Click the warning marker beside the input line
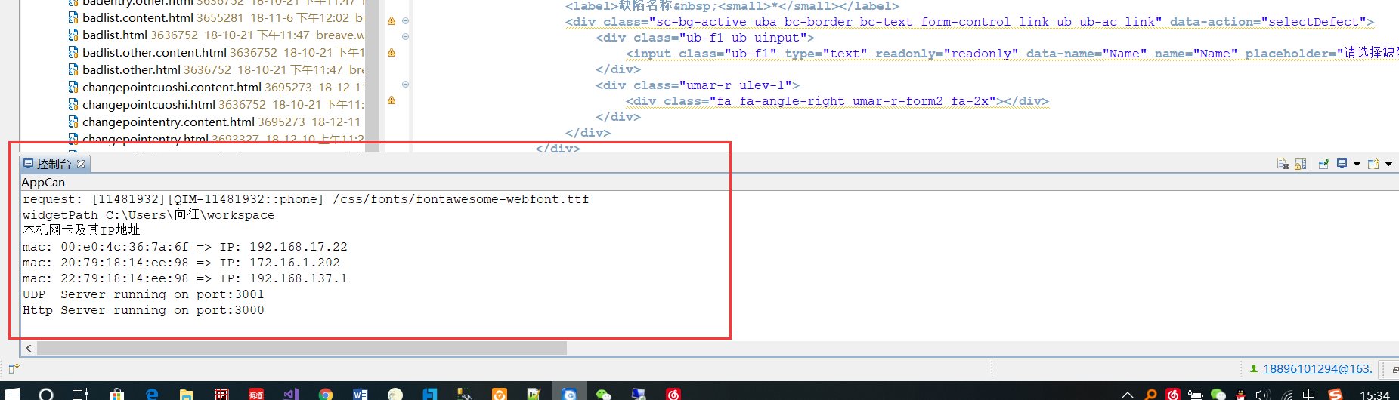The width and height of the screenshot is (1399, 400). 392,53
